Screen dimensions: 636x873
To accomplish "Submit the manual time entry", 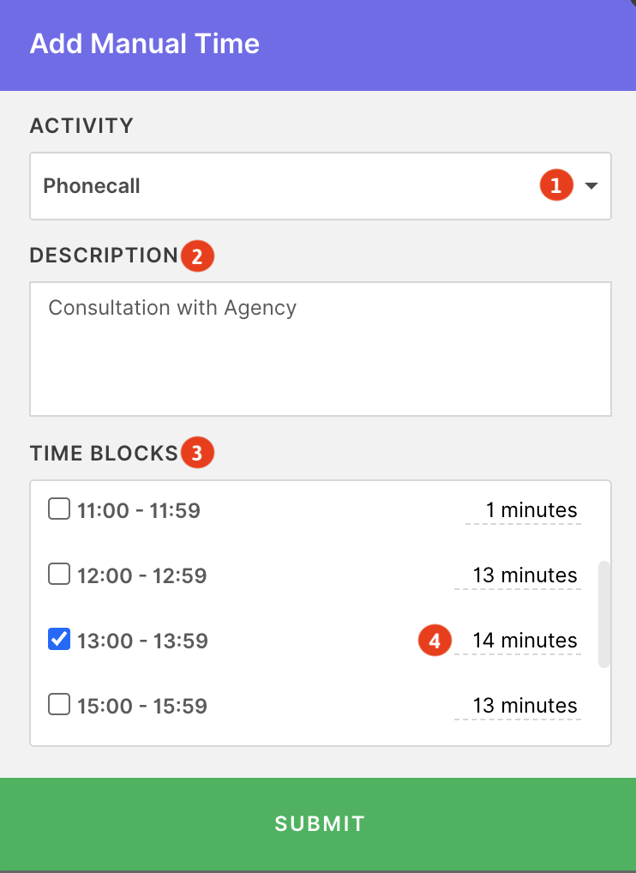I will 318,824.
